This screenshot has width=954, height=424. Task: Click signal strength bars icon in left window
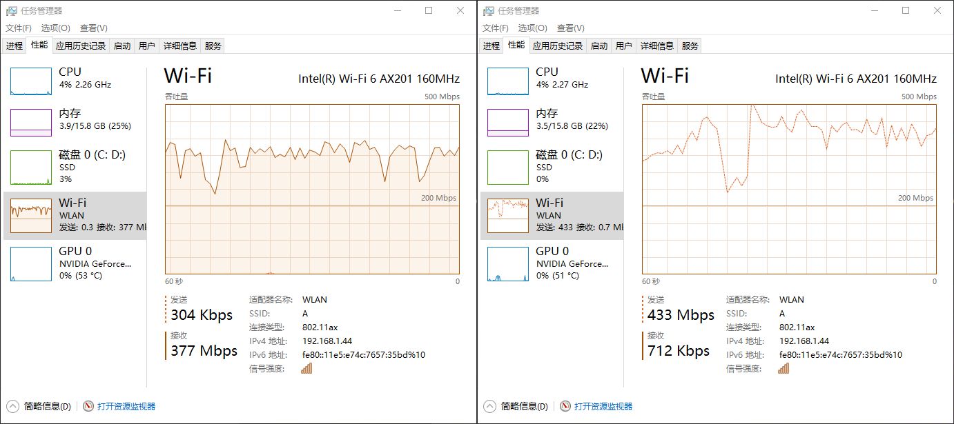pos(306,368)
